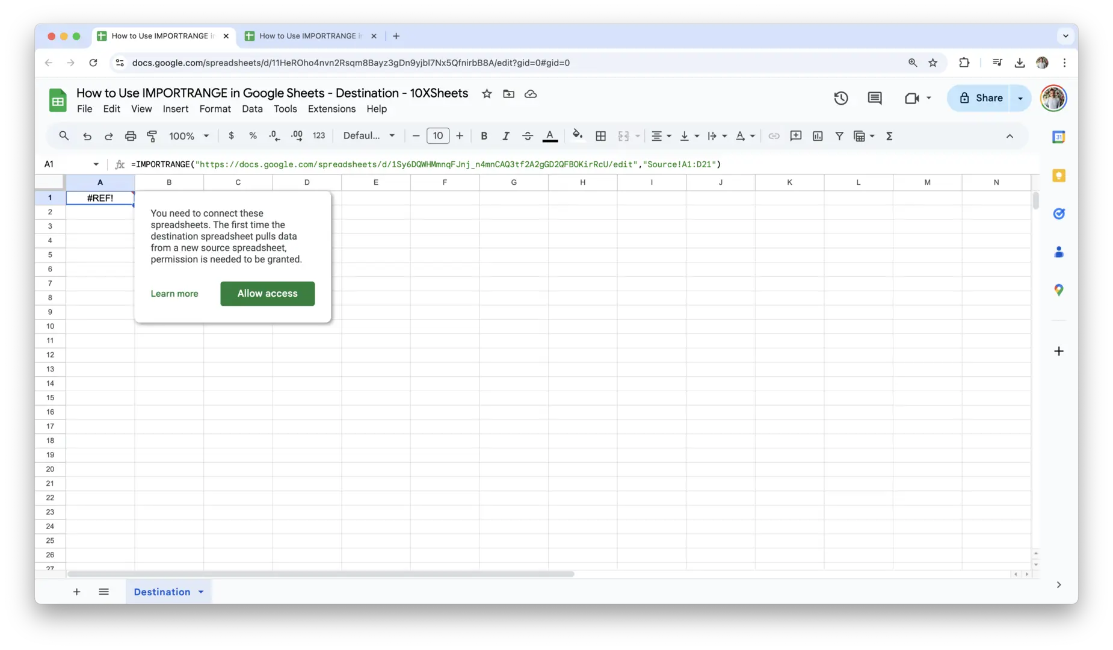Open the zoom 100% dropdown
The height and width of the screenshot is (650, 1113).
[189, 136]
